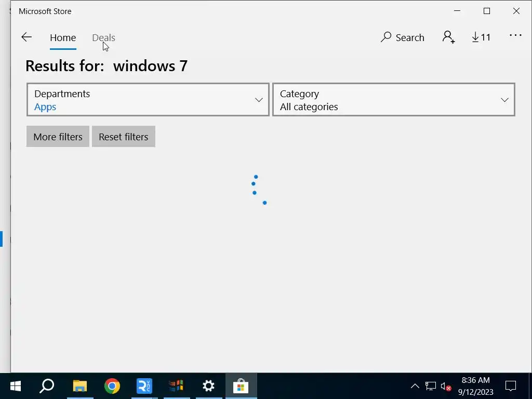This screenshot has height=399, width=532.
Task: Open the sign-in account icon
Action: point(448,37)
